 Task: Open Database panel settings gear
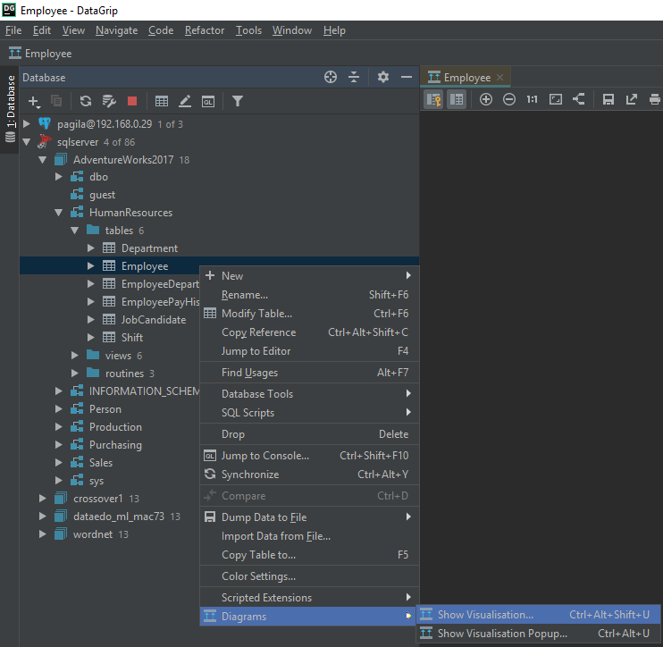[x=383, y=78]
